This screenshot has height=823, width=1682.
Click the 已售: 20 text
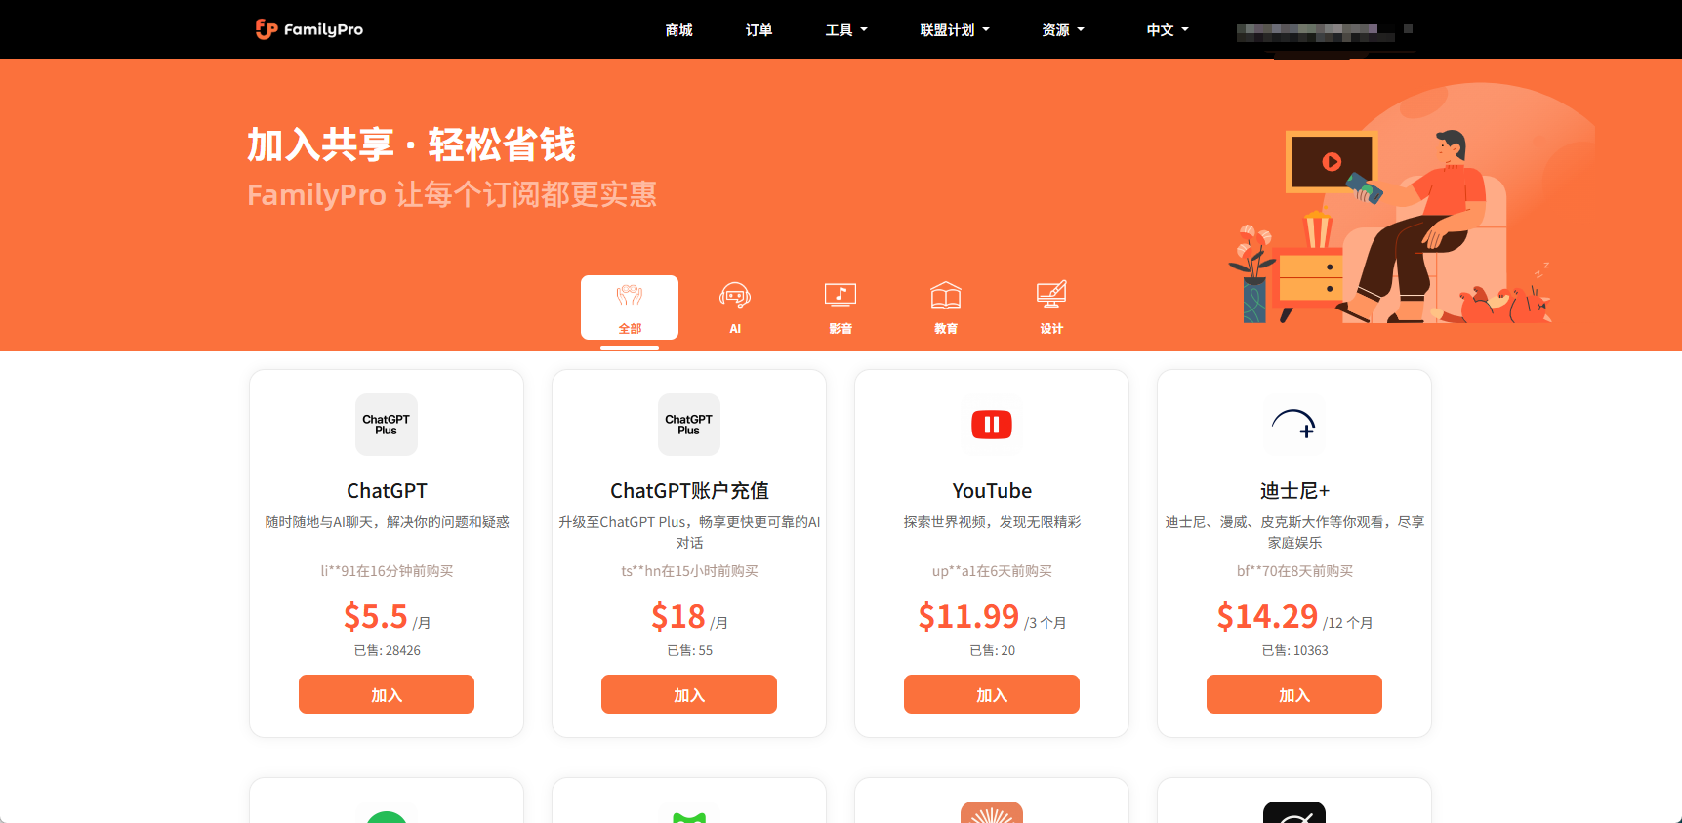992,650
